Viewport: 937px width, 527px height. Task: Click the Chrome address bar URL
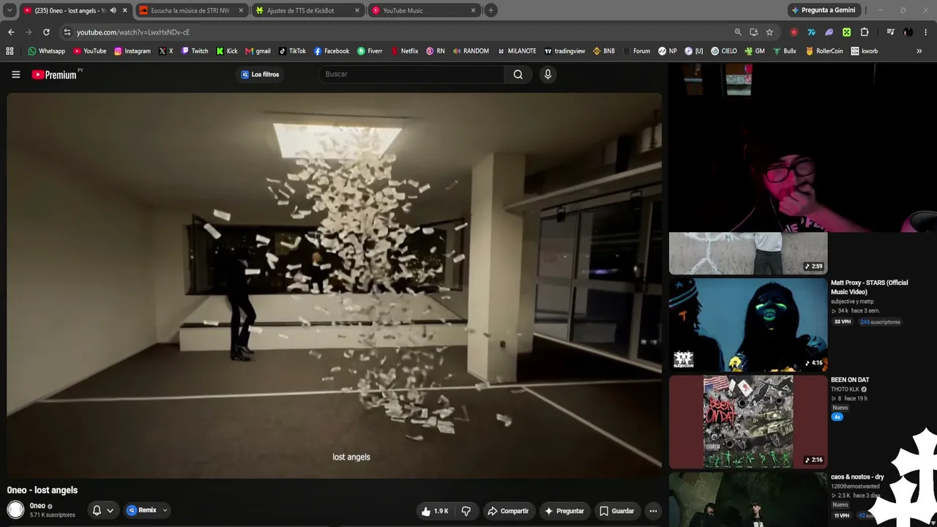pyautogui.click(x=133, y=32)
